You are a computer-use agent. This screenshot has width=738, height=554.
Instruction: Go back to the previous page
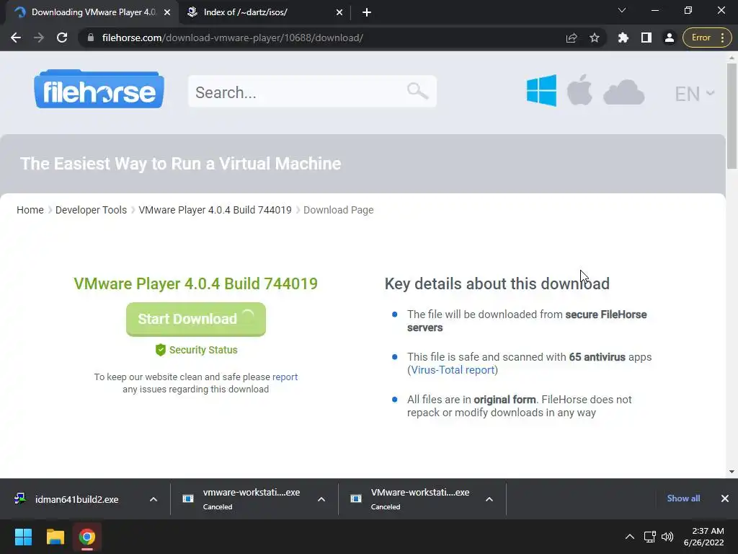pyautogui.click(x=16, y=38)
